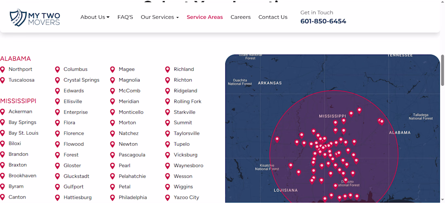The image size is (445, 203).
Task: Click the page vertical scrollbar thumb
Action: point(443,70)
